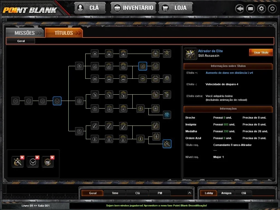
Task: Select the star-over-chevron branch node
Action: 79,131
